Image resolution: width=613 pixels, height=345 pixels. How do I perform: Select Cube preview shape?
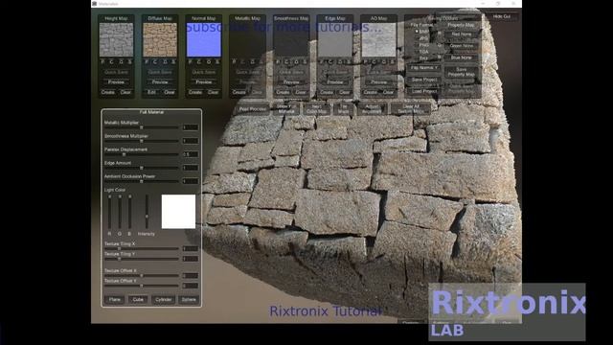coord(138,300)
